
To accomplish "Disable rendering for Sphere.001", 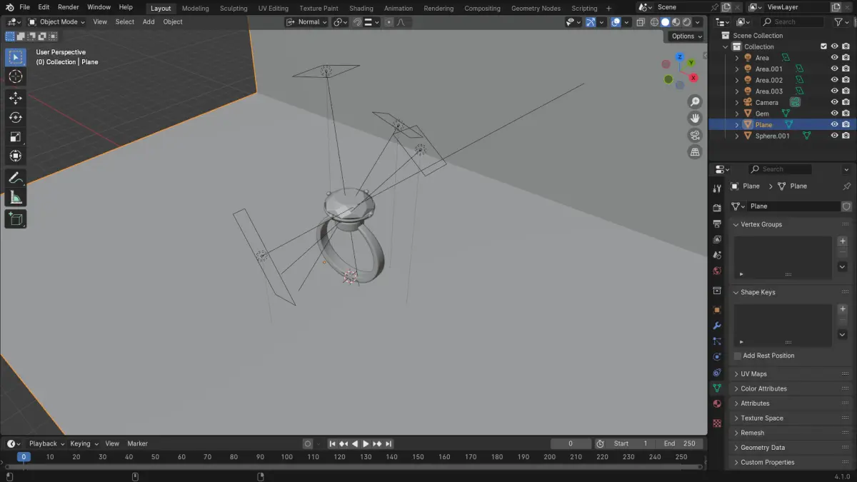I will point(846,136).
